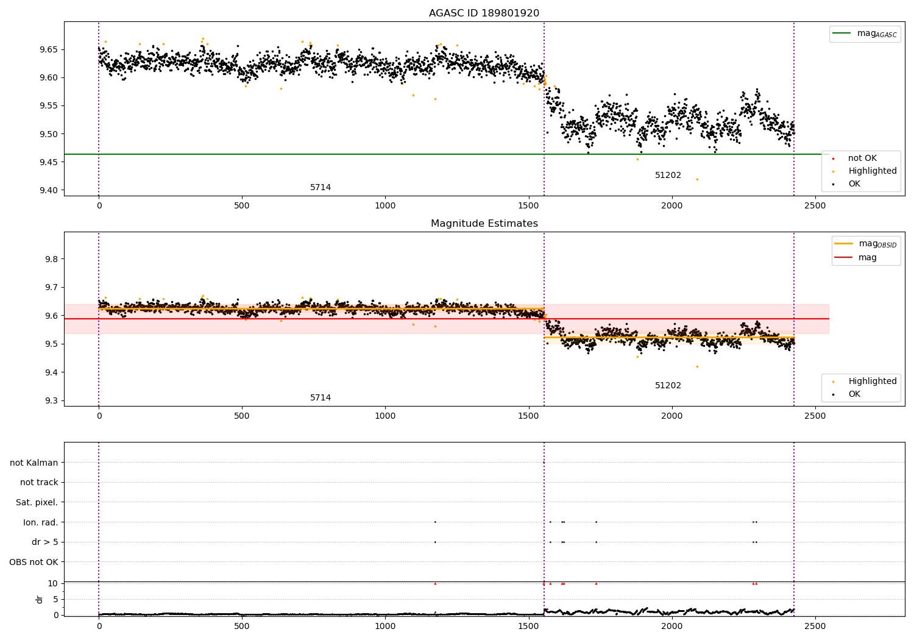Click the "Sat. pixel." axis label

click(x=37, y=503)
